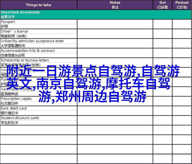
Task: Select the University admission acceptance letter row label
Action: click(x=39, y=43)
